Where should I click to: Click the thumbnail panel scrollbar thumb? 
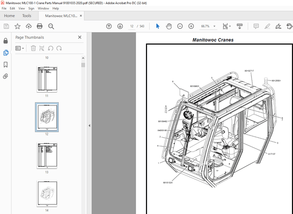pyautogui.click(x=83, y=65)
